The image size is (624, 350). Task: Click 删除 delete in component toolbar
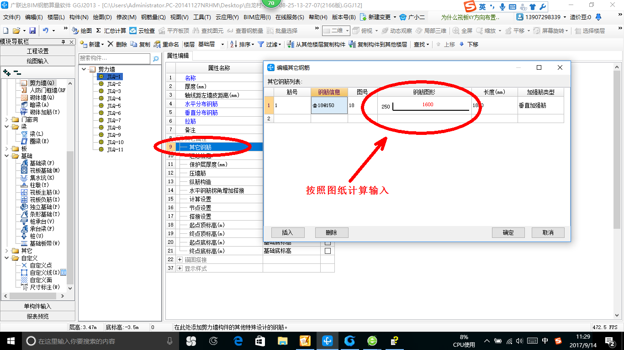(117, 44)
